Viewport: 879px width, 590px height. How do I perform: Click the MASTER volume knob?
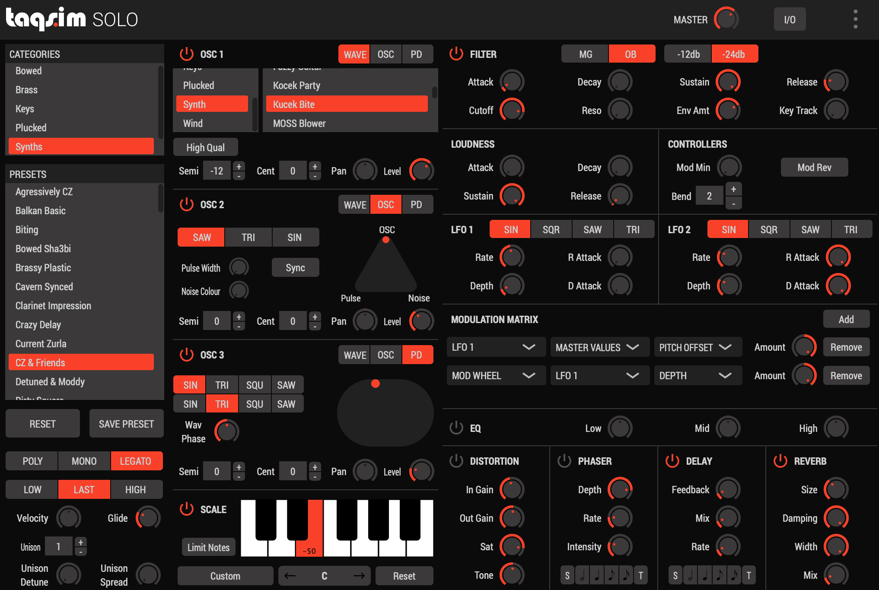(x=726, y=19)
